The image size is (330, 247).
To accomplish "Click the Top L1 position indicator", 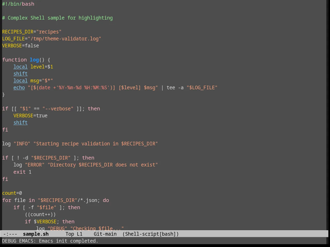I will pyautogui.click(x=74, y=234).
